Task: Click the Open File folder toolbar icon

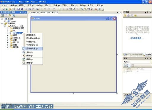Action: (x=10, y=9)
